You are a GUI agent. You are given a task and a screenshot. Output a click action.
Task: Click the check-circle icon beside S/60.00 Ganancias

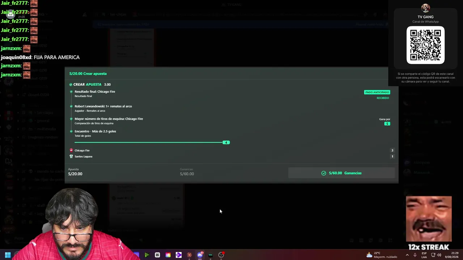point(324,173)
